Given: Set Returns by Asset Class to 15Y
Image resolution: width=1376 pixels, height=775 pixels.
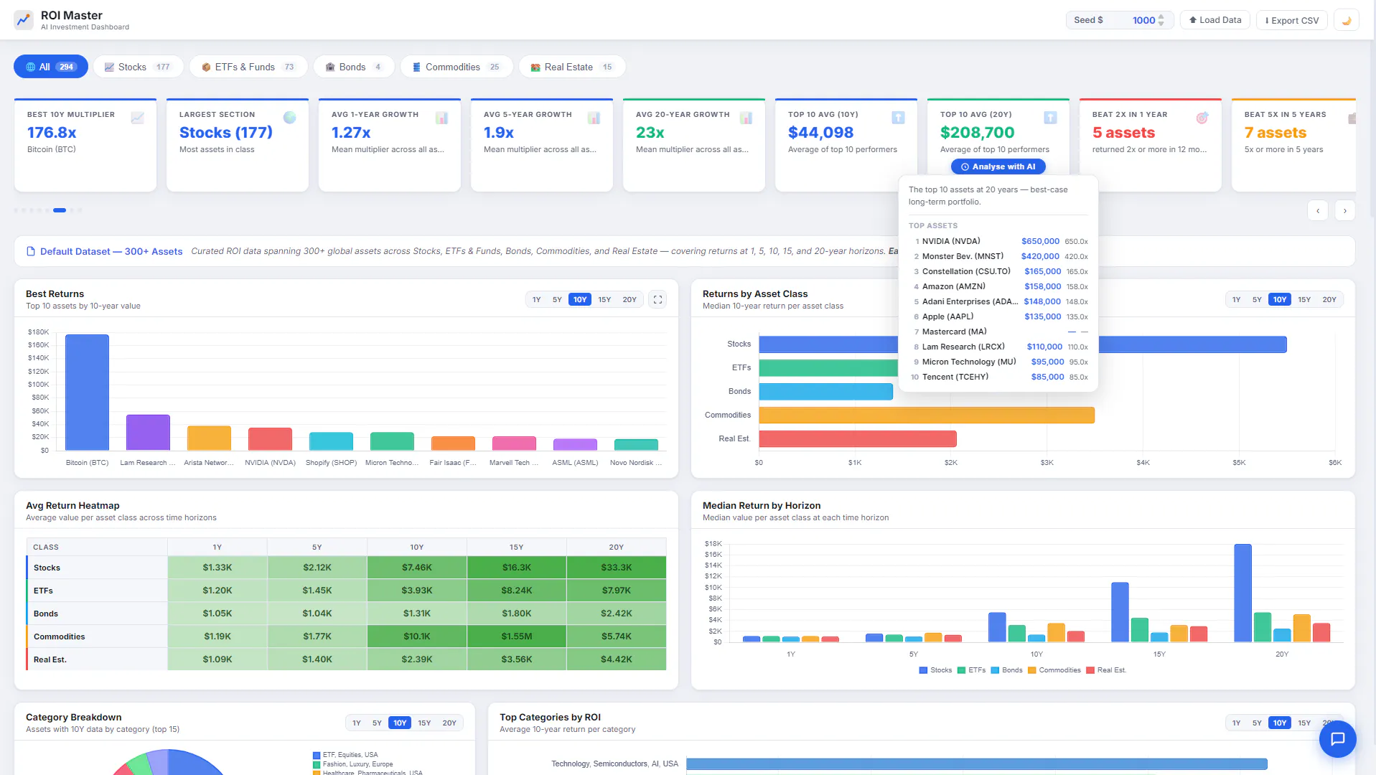Looking at the screenshot, I should [x=1305, y=299].
